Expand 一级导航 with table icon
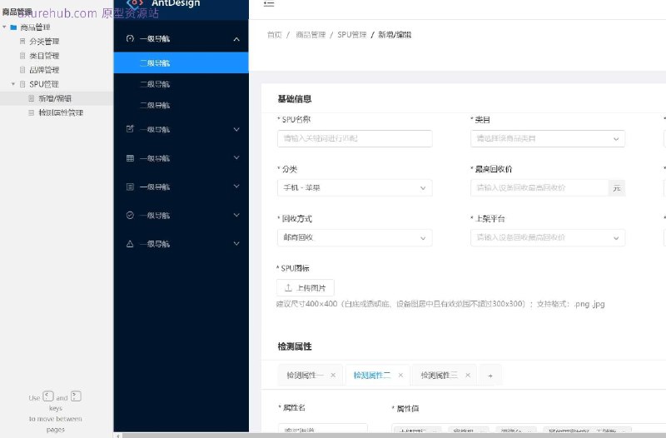 tap(236, 157)
